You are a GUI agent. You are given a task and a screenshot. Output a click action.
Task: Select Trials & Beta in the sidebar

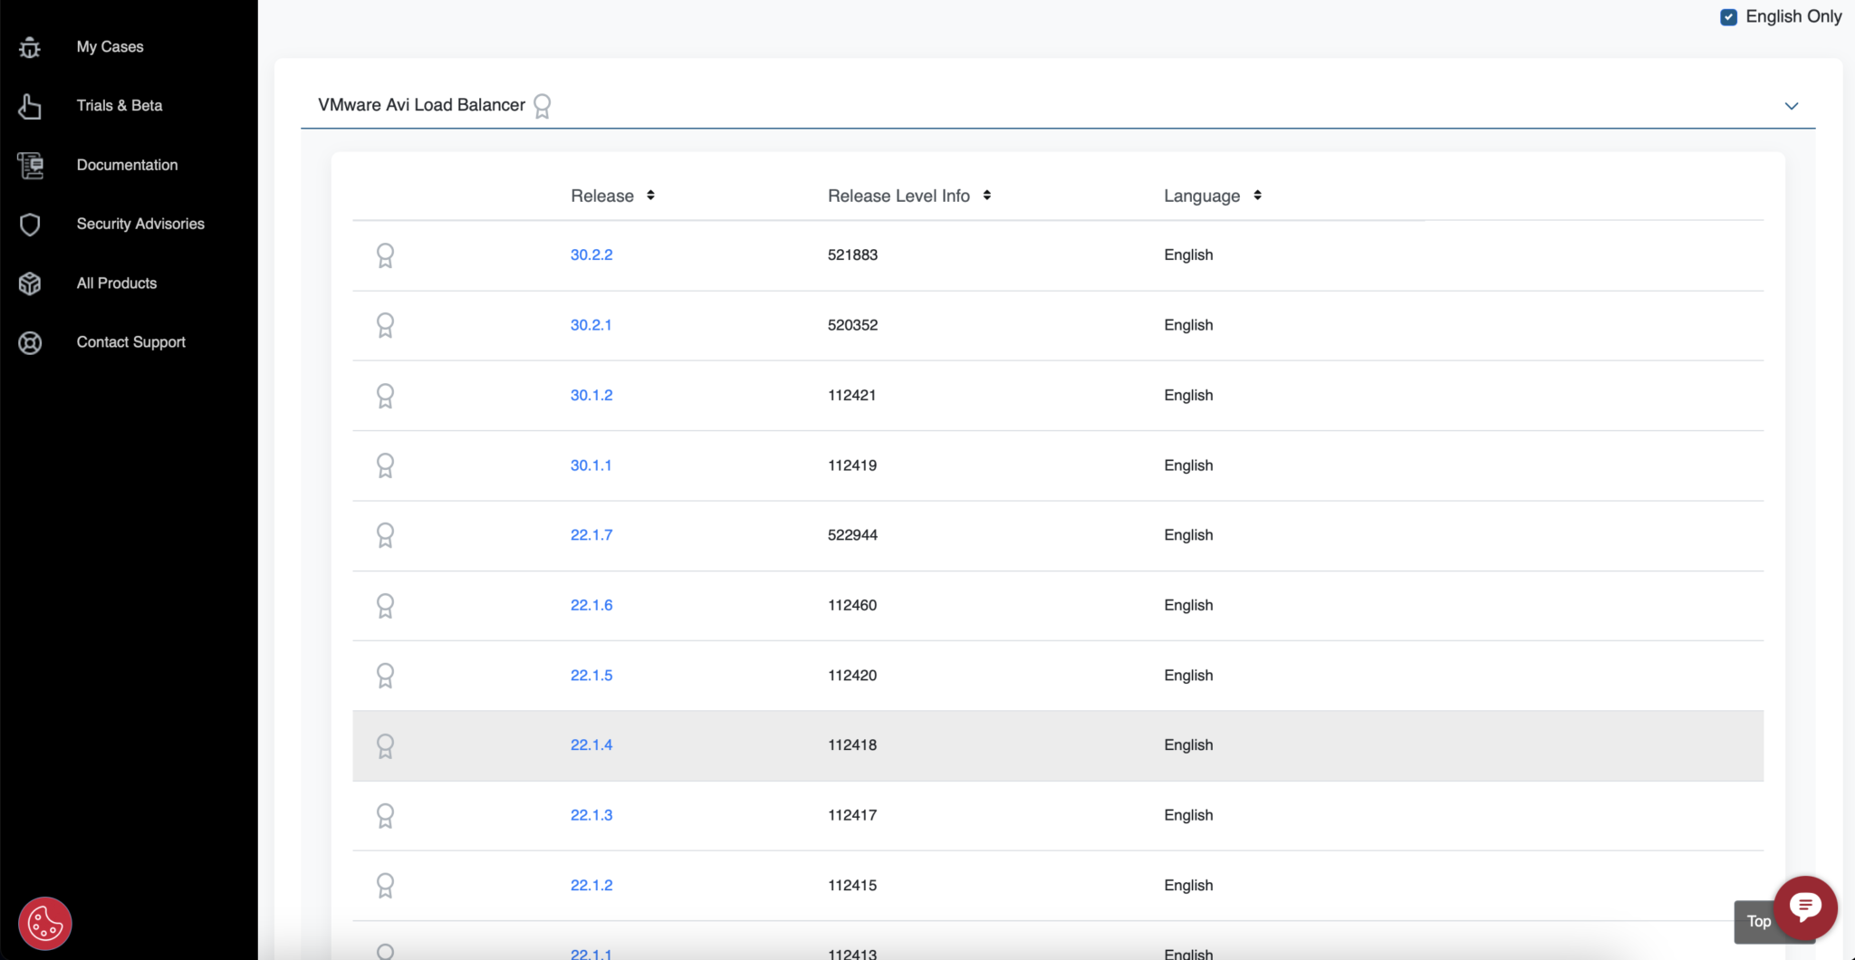tap(119, 105)
